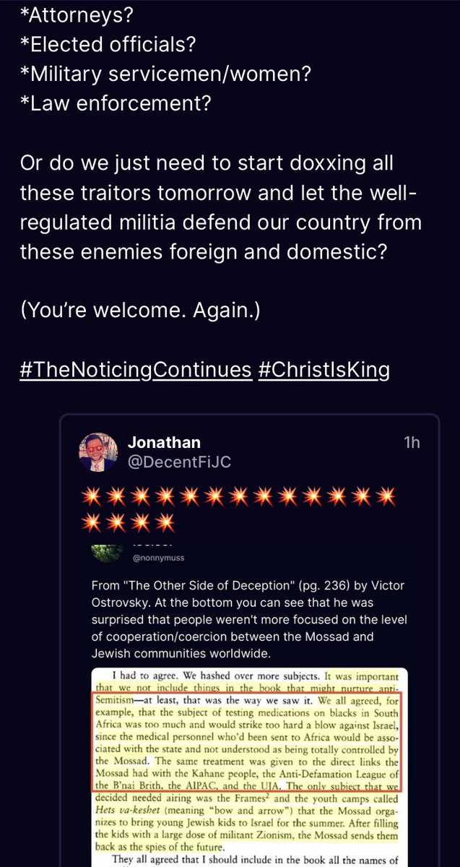Open the @DecentFiJC handle
Image resolution: width=460 pixels, height=867 pixels.
pyautogui.click(x=179, y=462)
